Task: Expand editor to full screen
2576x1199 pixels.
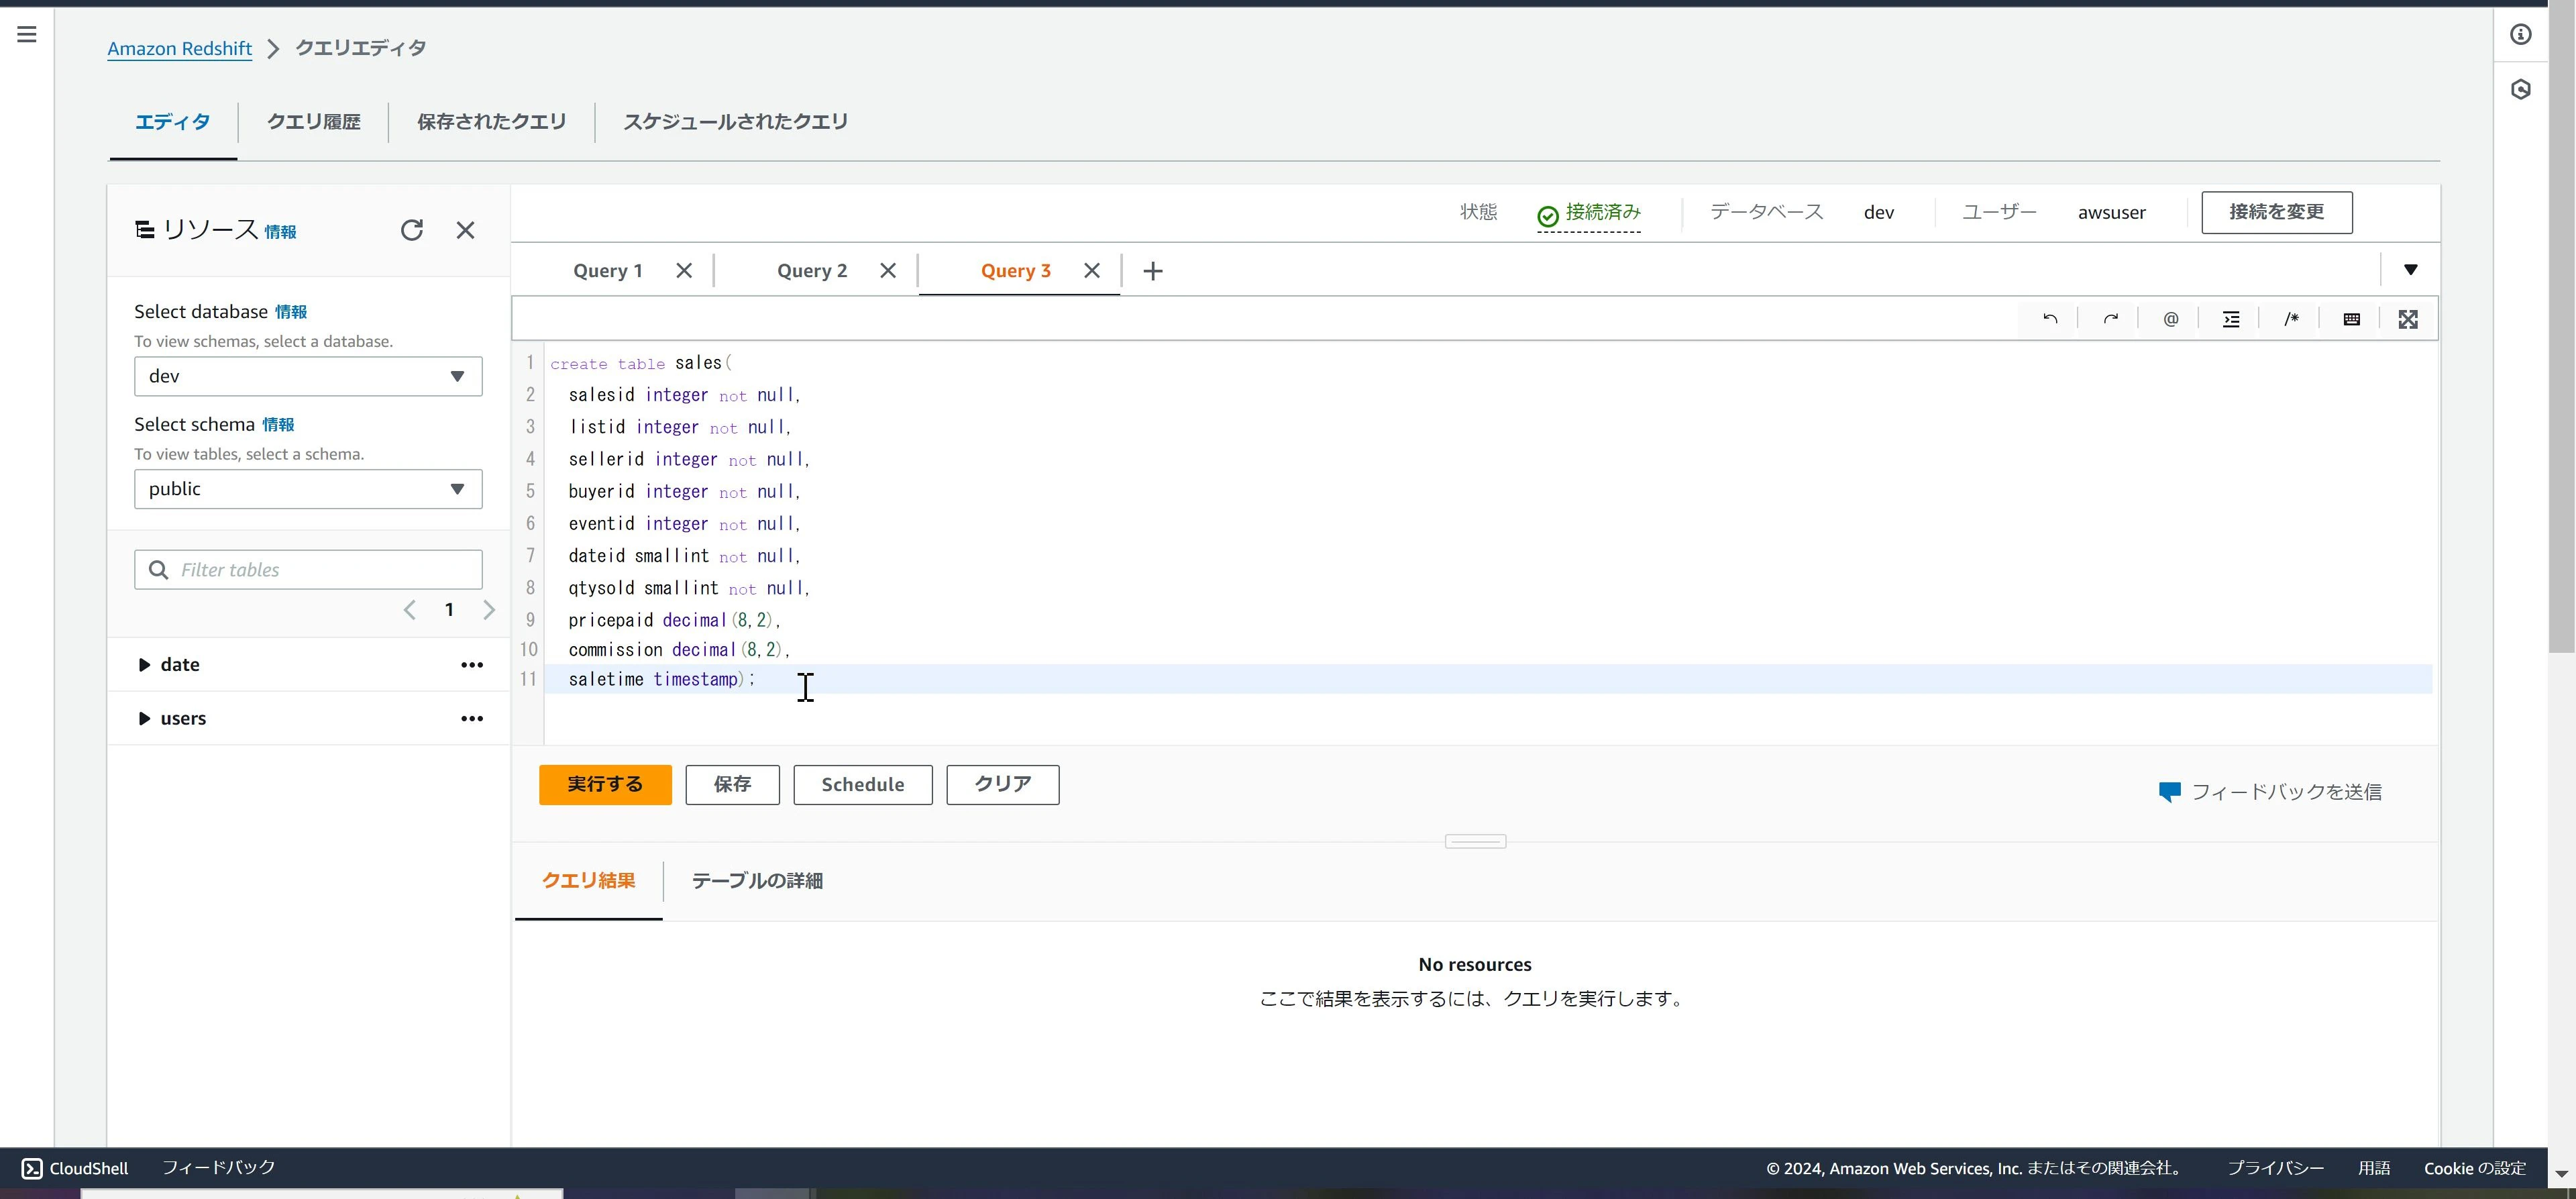Action: click(x=2408, y=319)
